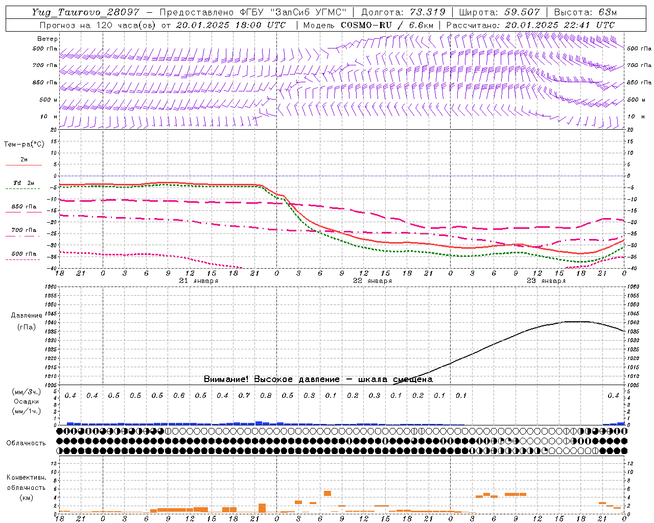Screen dimensions: 654x523
Task: Click 'Рассчитано: 20.01.2025 22:41 UTC' timestamp
Action: click(x=530, y=25)
